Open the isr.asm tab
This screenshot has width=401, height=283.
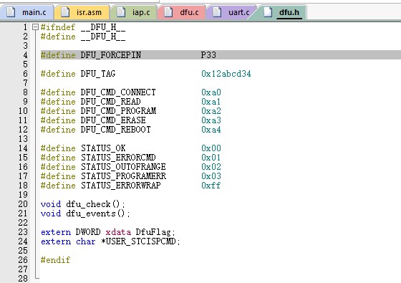[82, 12]
